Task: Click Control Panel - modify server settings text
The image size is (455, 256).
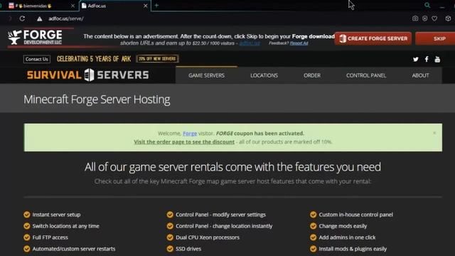Action: 220,215
